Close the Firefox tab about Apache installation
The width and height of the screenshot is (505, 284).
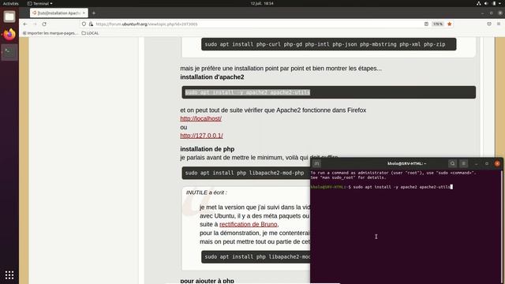pos(84,13)
